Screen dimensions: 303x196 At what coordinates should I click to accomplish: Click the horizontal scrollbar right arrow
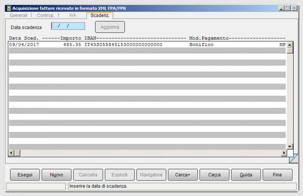[x=284, y=153]
